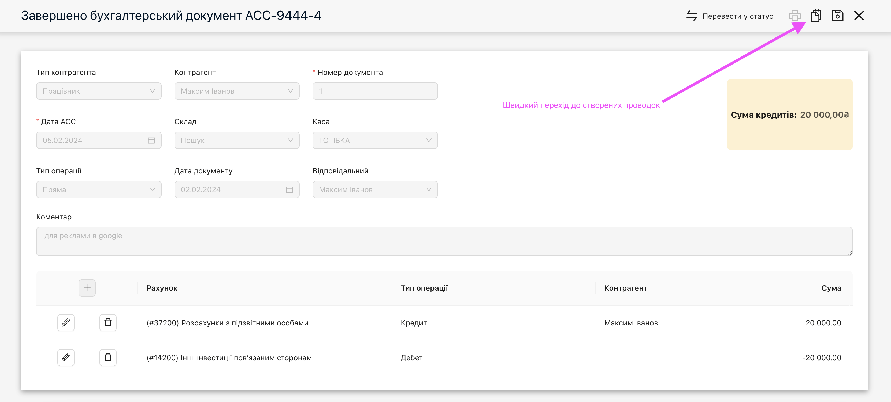Click into the Номер документа field

coord(375,91)
